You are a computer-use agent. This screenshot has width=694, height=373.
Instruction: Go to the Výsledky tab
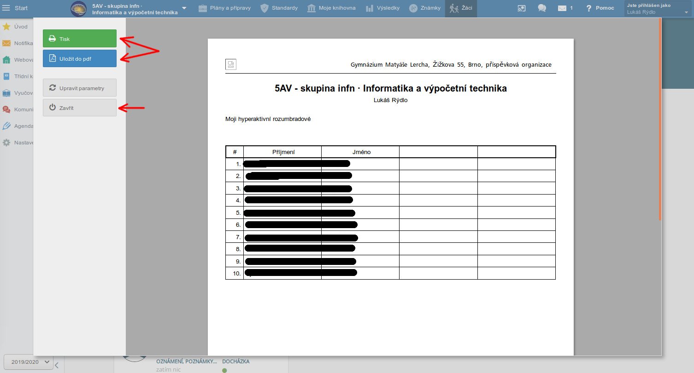click(x=382, y=8)
